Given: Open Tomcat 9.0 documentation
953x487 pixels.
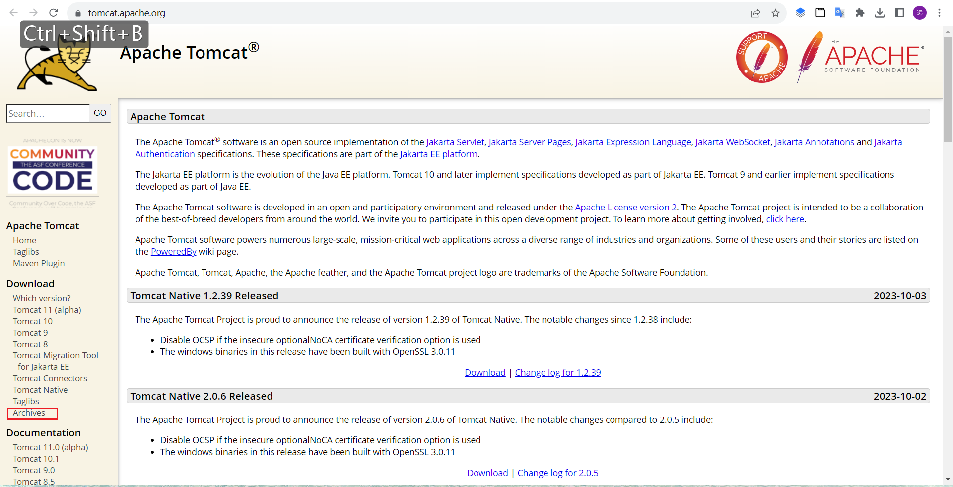Looking at the screenshot, I should [34, 470].
